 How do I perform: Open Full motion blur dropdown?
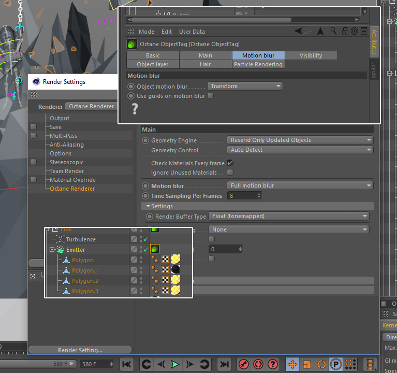point(300,185)
